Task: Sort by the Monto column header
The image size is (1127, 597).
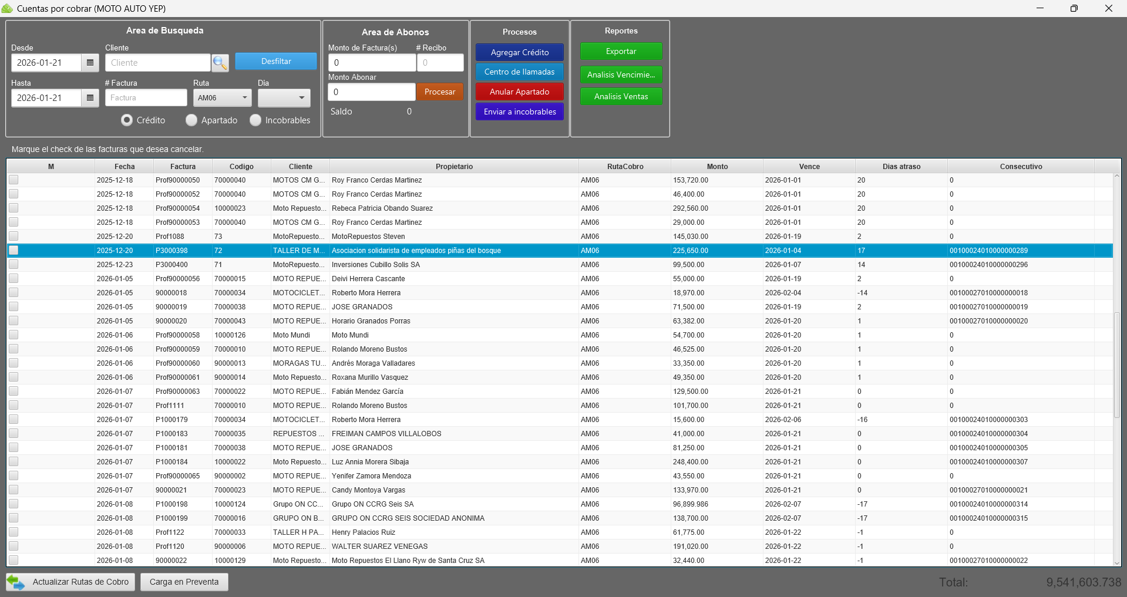Action: coord(717,167)
